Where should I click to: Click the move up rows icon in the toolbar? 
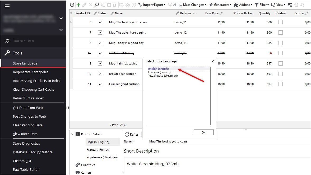click(x=296, y=5)
